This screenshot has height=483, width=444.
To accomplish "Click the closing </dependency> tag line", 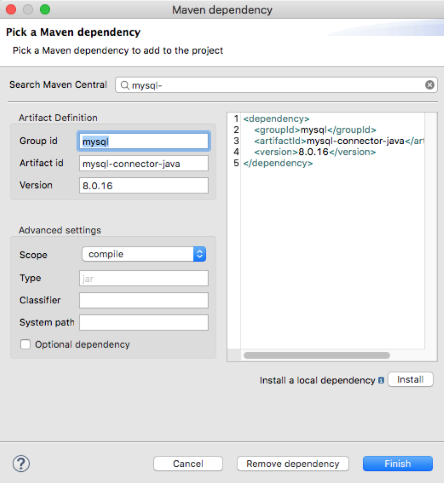I will tap(278, 163).
